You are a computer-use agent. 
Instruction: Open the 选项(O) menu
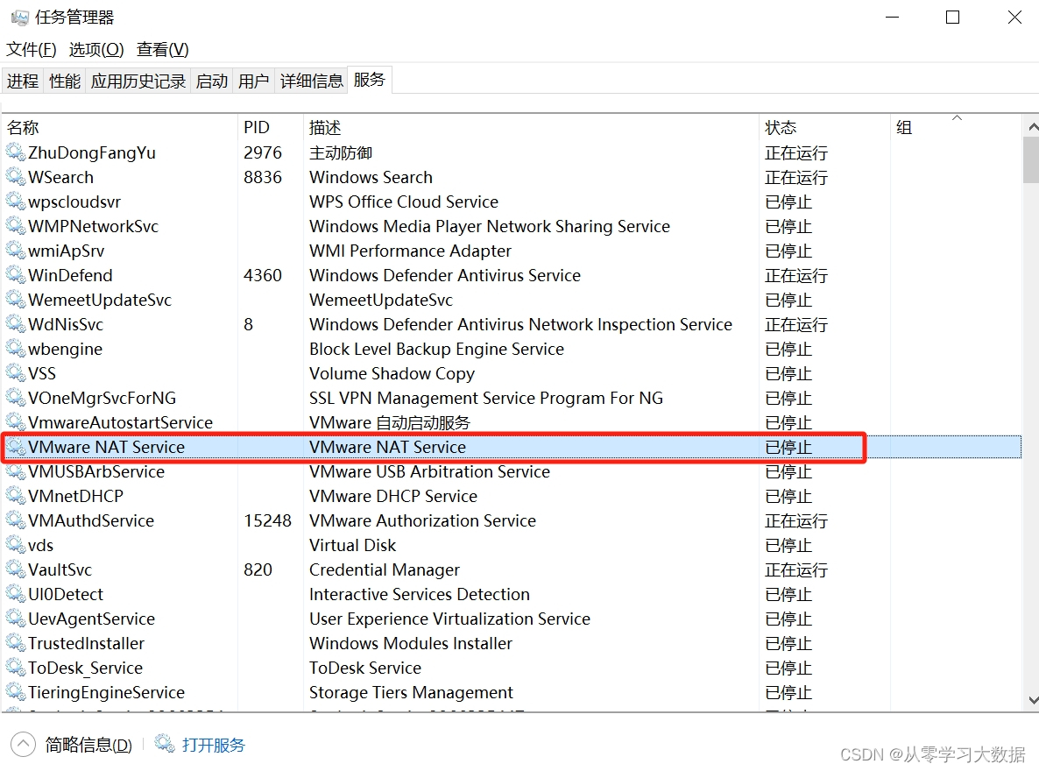[96, 50]
